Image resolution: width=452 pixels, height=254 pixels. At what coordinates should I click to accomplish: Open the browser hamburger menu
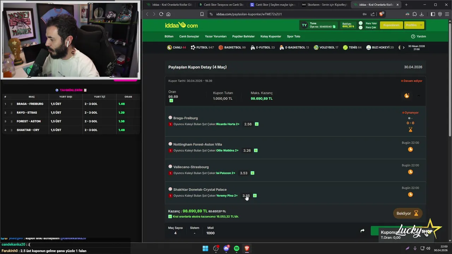[446, 14]
